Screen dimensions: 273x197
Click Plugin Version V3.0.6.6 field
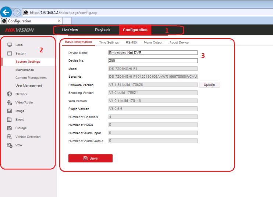pos(153,109)
